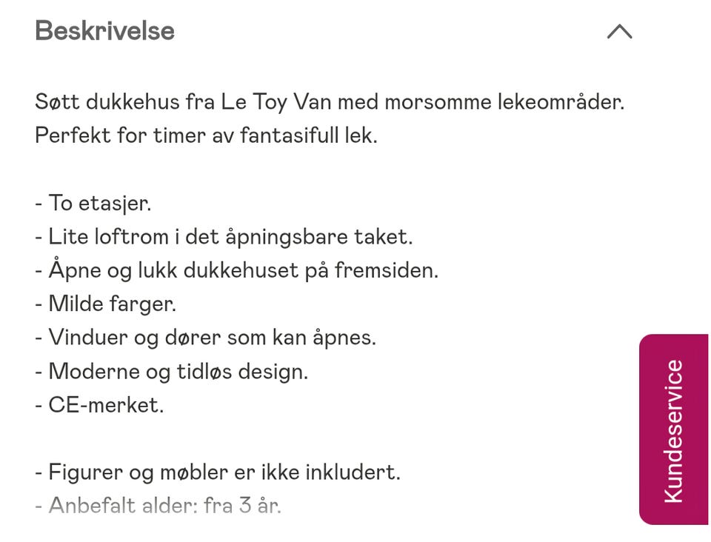Click the 'To etasjer' bullet point

[x=99, y=203]
